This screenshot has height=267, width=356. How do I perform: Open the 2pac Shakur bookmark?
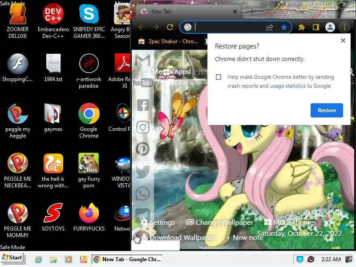pyautogui.click(x=168, y=41)
